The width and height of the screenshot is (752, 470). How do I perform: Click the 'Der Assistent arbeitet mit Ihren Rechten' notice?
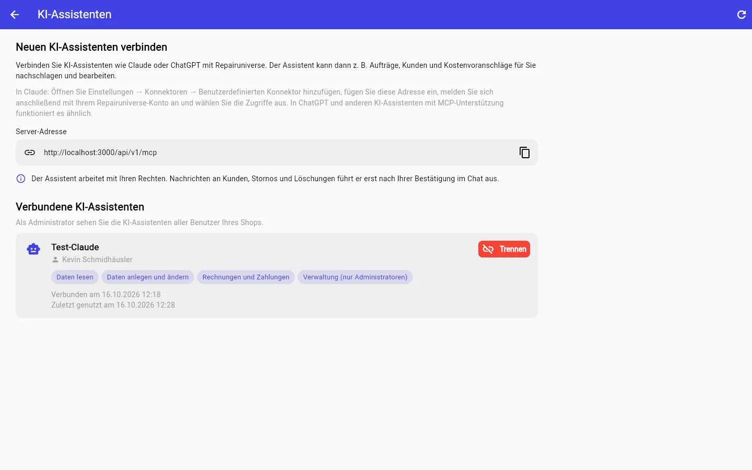(x=265, y=179)
